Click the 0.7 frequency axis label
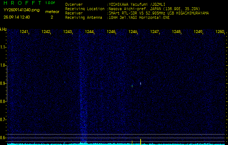The width and height of the screenshot is (228, 145). 3,119
